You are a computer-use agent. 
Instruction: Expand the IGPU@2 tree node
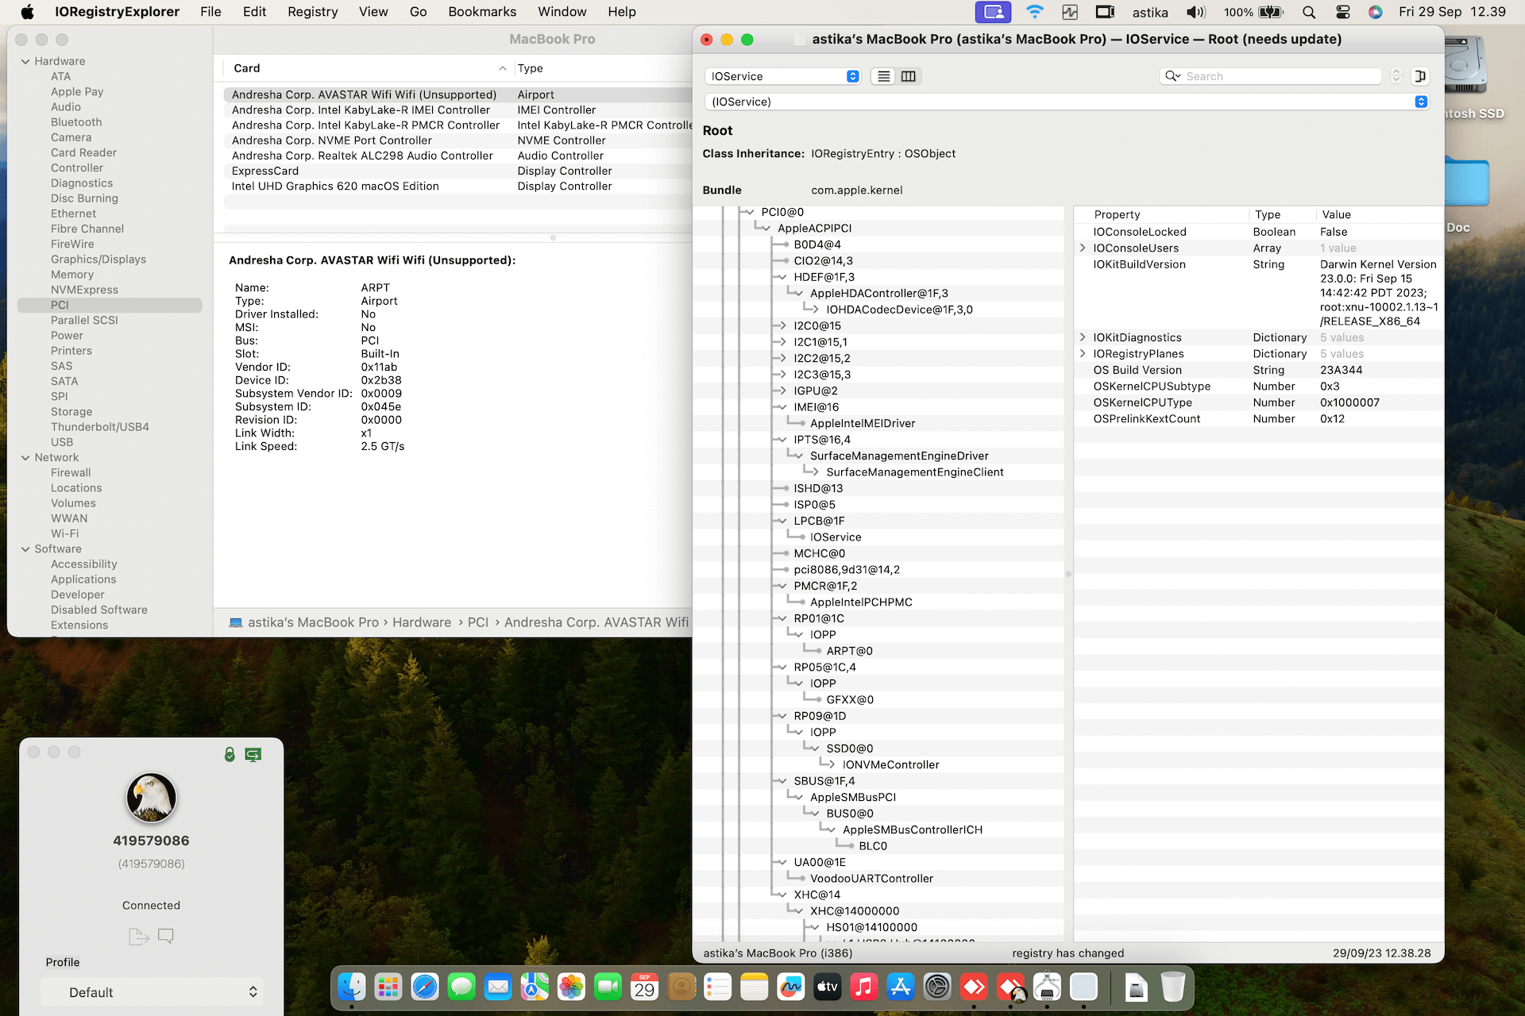point(782,391)
